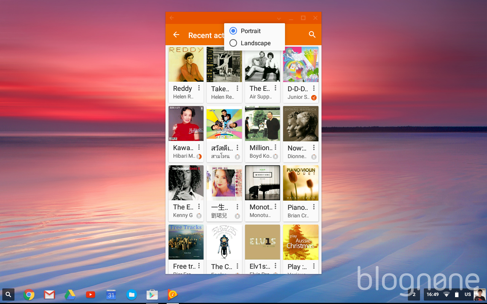Screen dimensions: 487x304
Task: Select the Landscape orientation radio button
Action: coord(233,43)
